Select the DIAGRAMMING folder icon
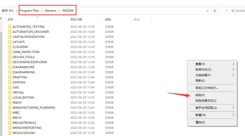This screenshot has height=136, width=245. pos(10,72)
